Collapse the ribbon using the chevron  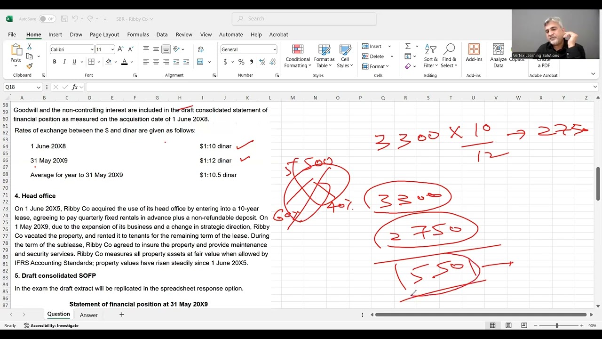point(593,74)
